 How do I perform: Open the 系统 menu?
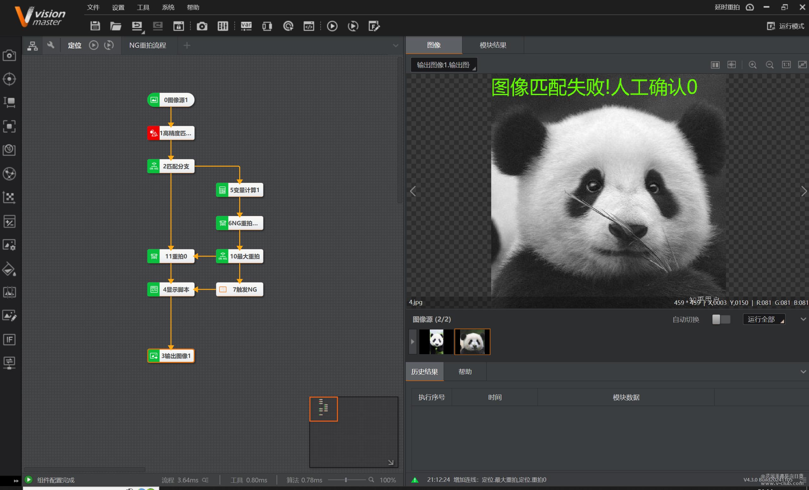pos(168,7)
